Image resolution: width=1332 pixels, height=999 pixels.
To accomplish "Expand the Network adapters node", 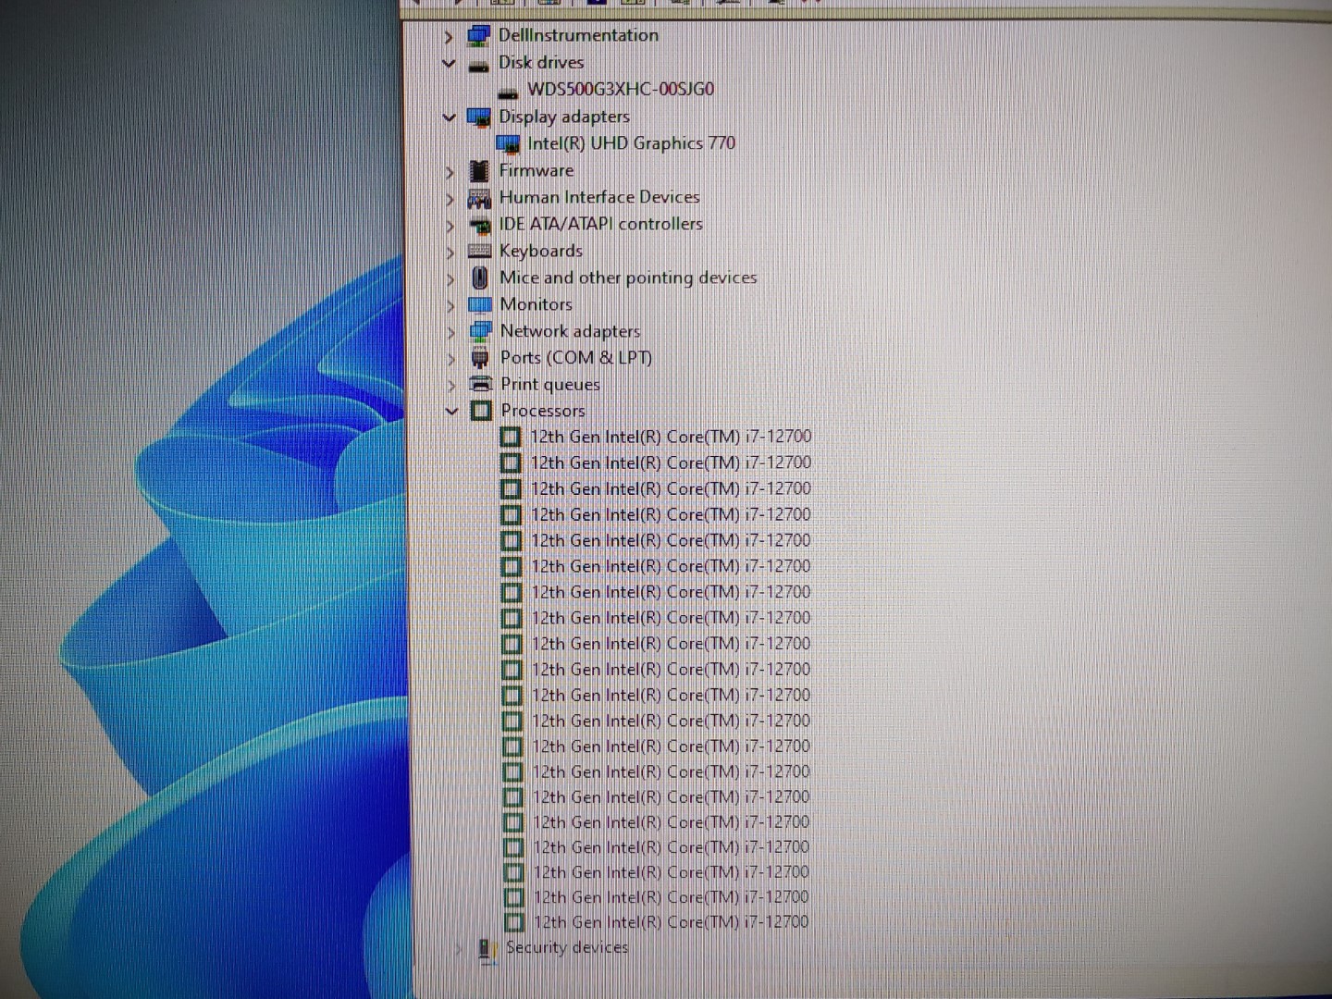I will [x=451, y=332].
